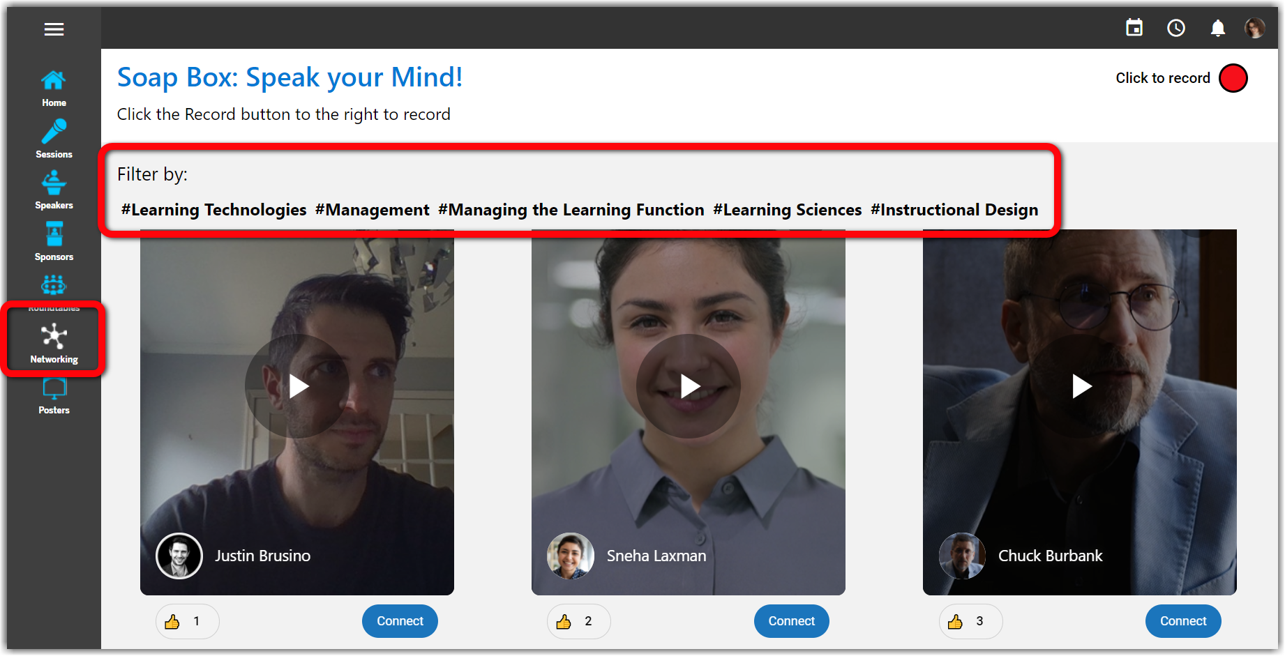Go to Home in sidebar

[54, 88]
